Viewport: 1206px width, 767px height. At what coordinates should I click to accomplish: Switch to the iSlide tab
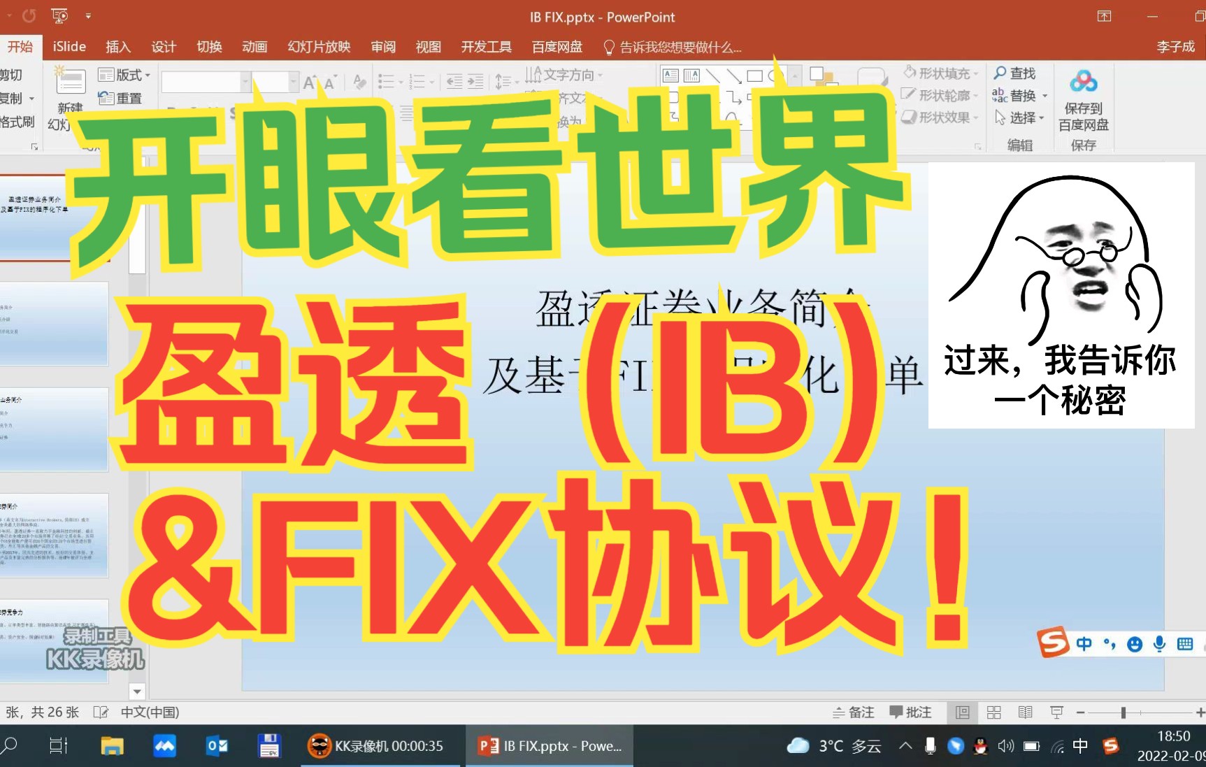click(69, 46)
